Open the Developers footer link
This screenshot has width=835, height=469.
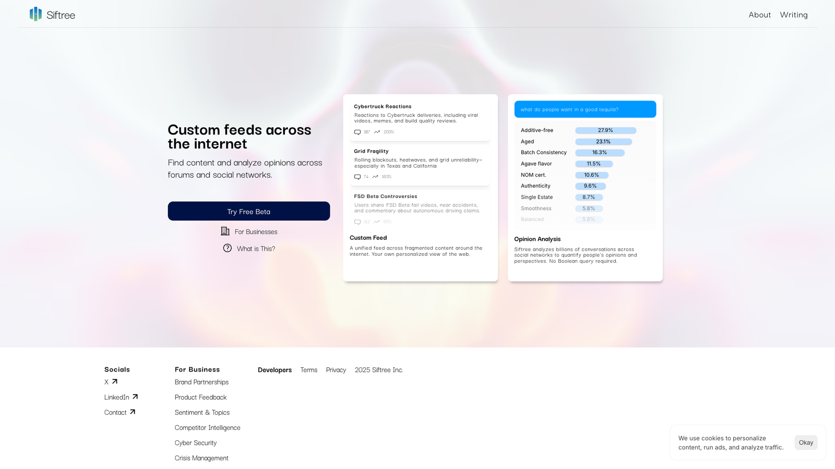275,370
